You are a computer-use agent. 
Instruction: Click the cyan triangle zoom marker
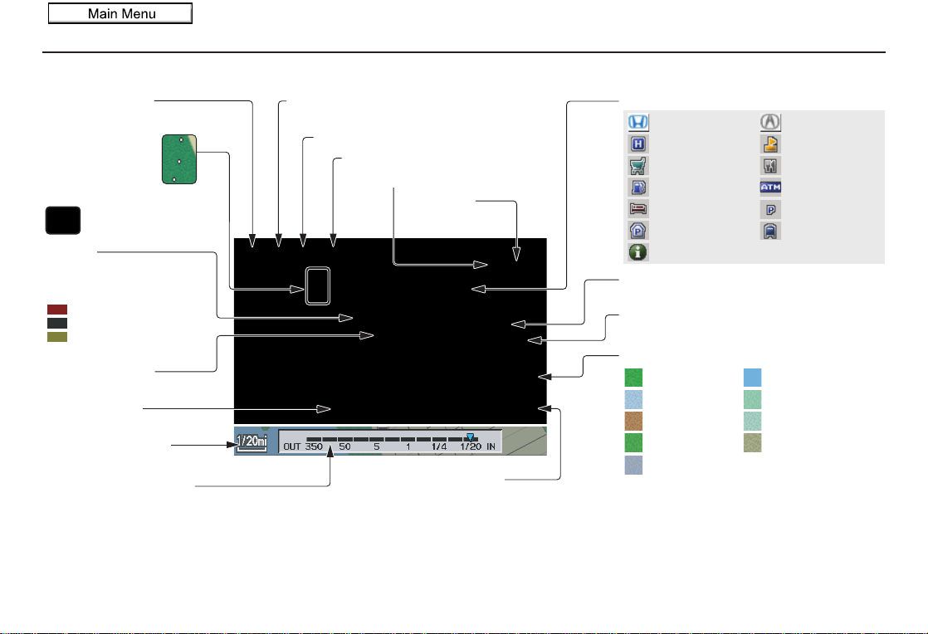(x=470, y=437)
